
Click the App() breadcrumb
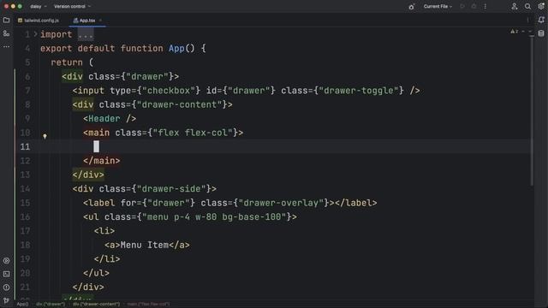(22, 305)
